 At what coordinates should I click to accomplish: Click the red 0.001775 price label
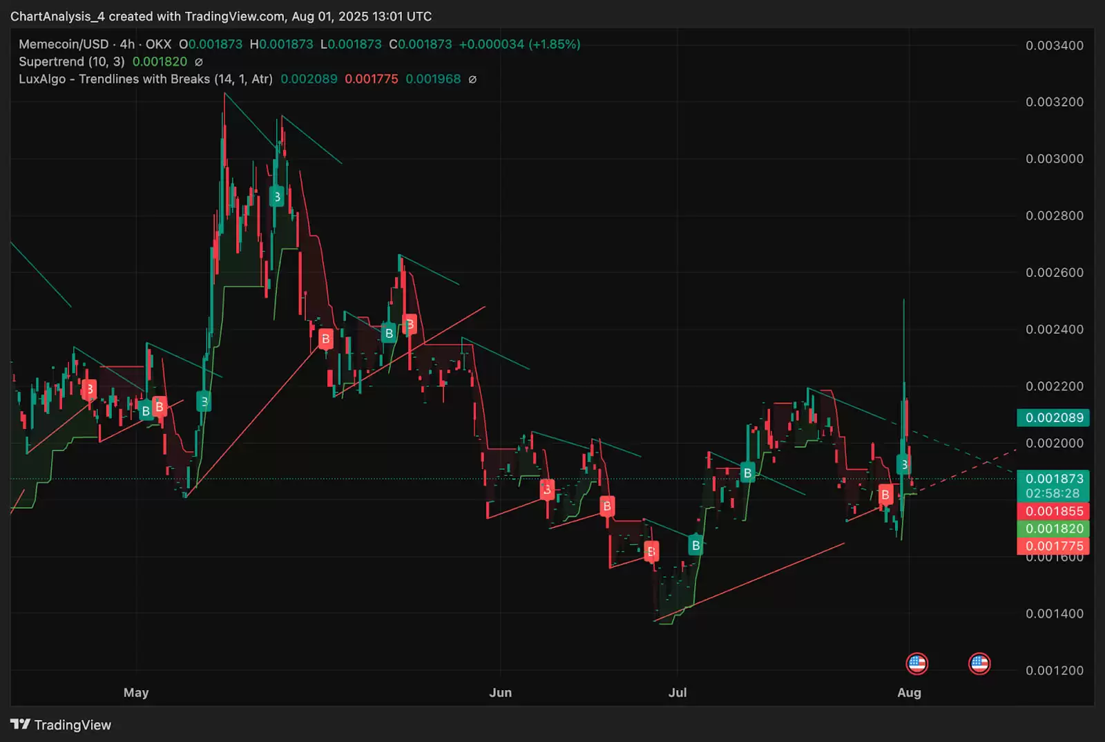click(x=1054, y=546)
